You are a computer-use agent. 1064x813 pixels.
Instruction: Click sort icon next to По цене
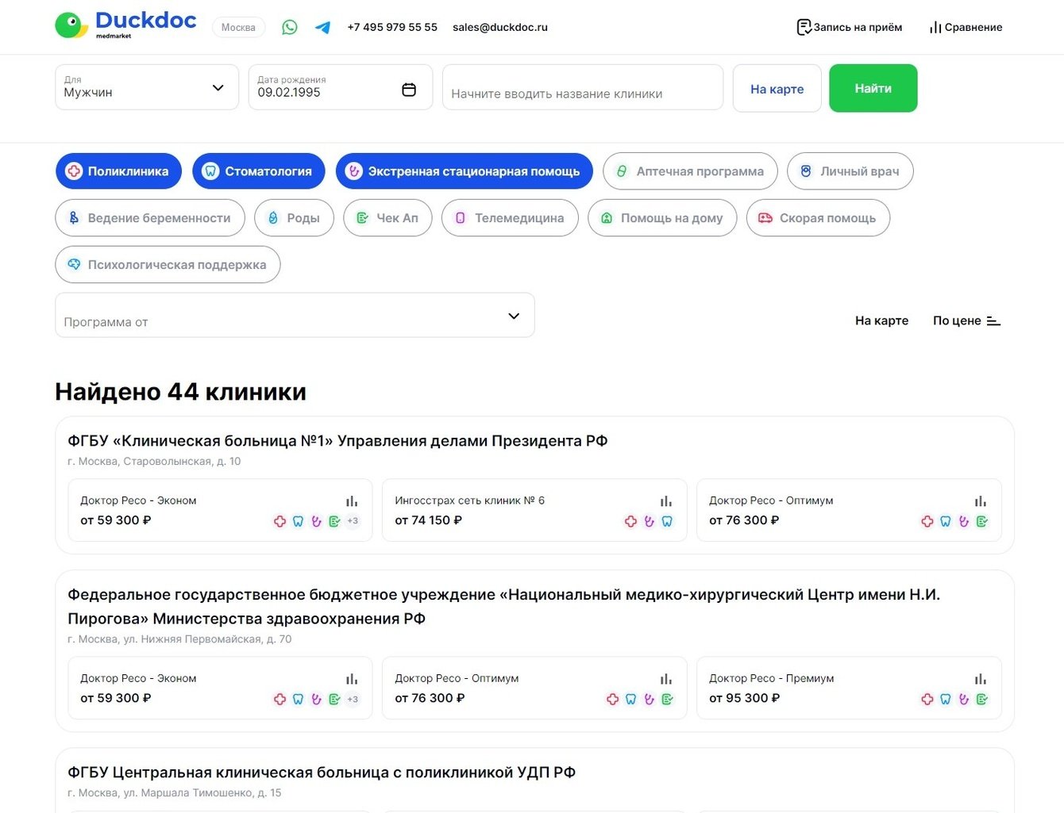[993, 321]
